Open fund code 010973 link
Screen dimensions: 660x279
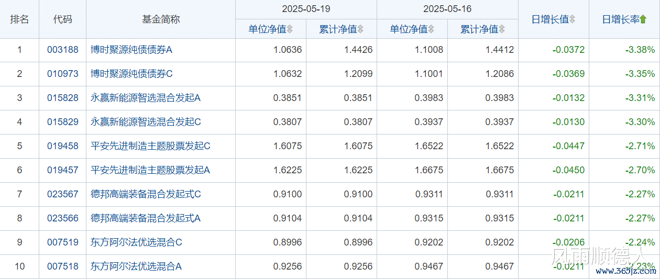pyautogui.click(x=62, y=74)
